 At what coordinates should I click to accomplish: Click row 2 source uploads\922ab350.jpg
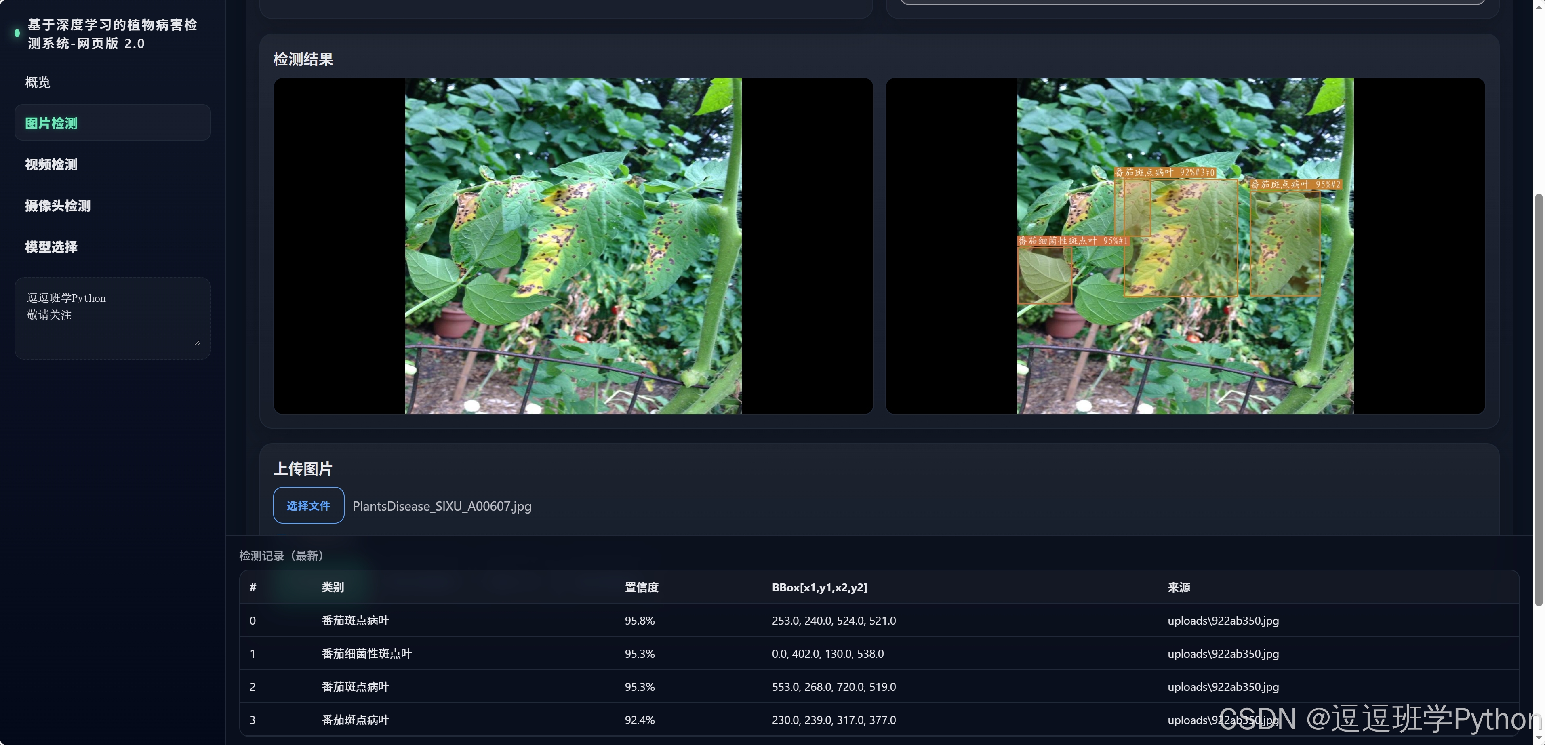point(1223,686)
